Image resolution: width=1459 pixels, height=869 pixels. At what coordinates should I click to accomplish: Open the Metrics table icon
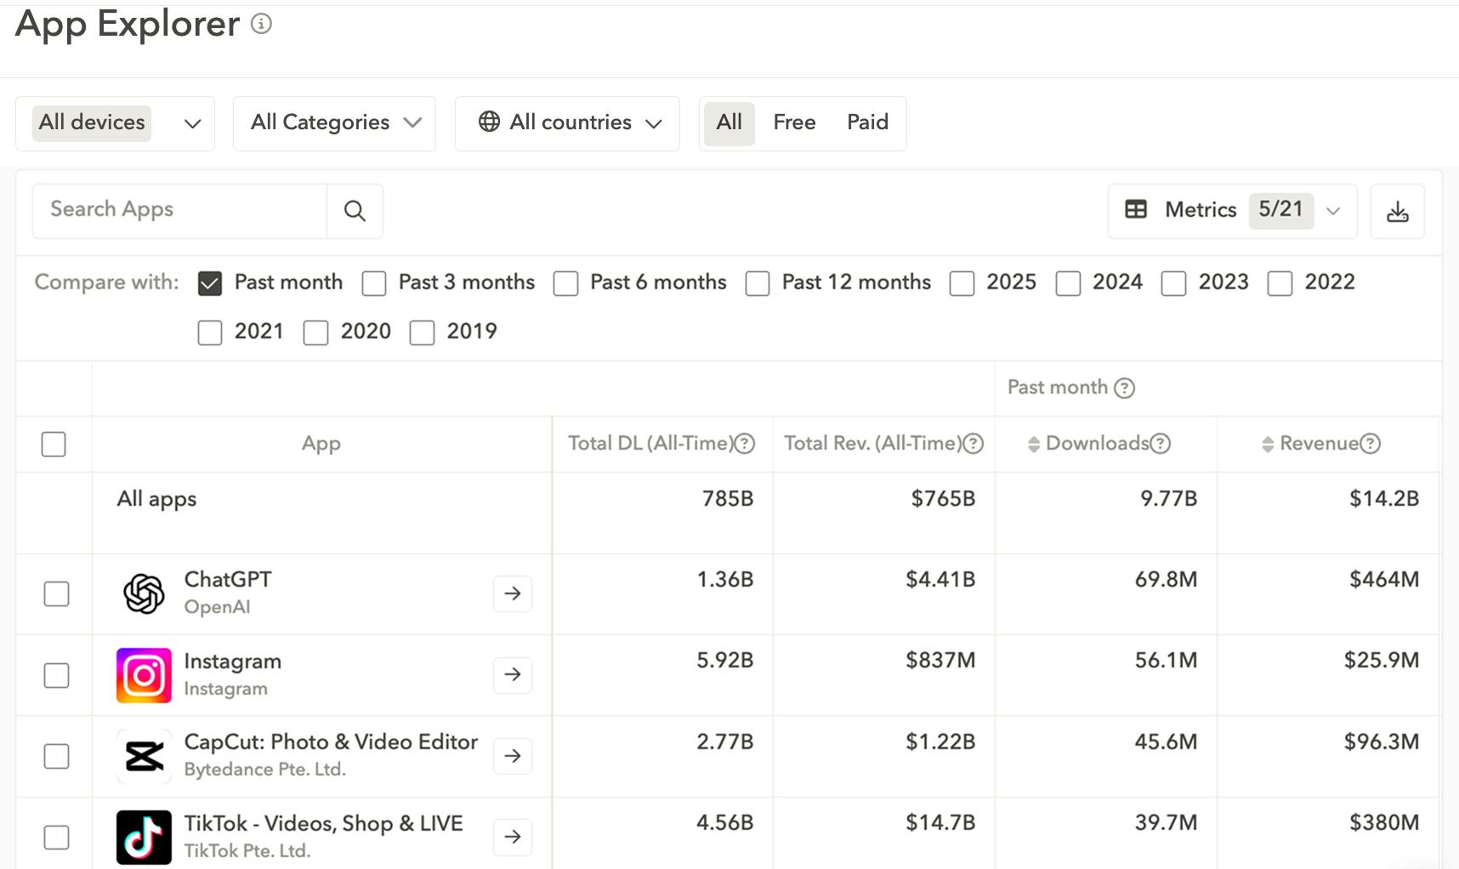tap(1136, 210)
